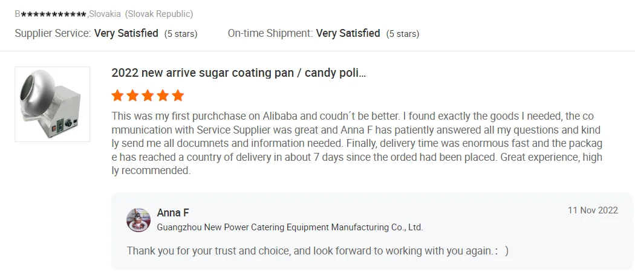Click the fifth orange rating star
This screenshot has width=635, height=272.
(178, 96)
